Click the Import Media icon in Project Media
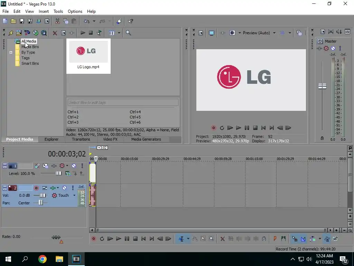 click(19, 33)
